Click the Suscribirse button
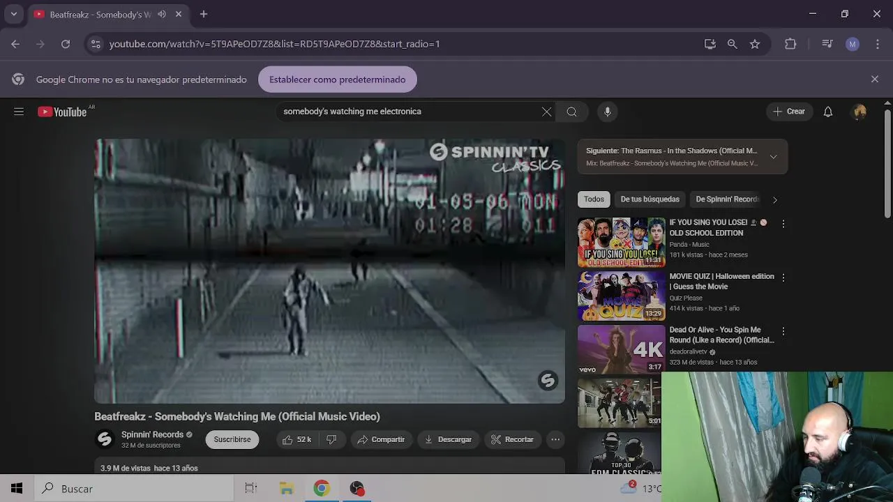 tap(232, 439)
